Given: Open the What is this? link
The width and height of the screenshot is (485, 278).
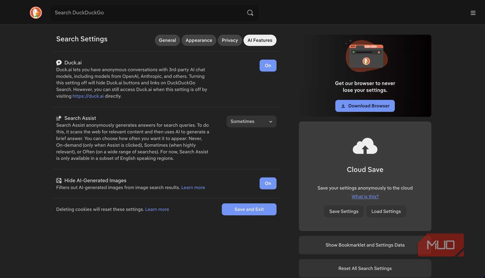Looking at the screenshot, I should [365, 197].
